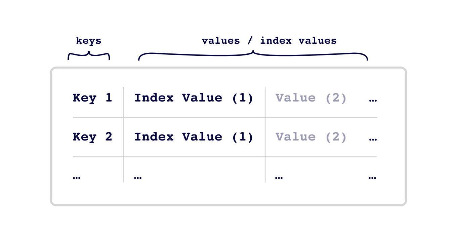Click the ellipsis ending the Key 1 row
The width and height of the screenshot is (457, 242).
(x=373, y=100)
